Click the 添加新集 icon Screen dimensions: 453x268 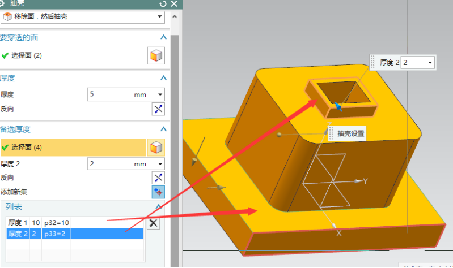158,192
